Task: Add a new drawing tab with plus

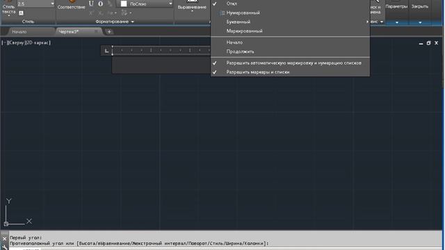Action: 109,32
